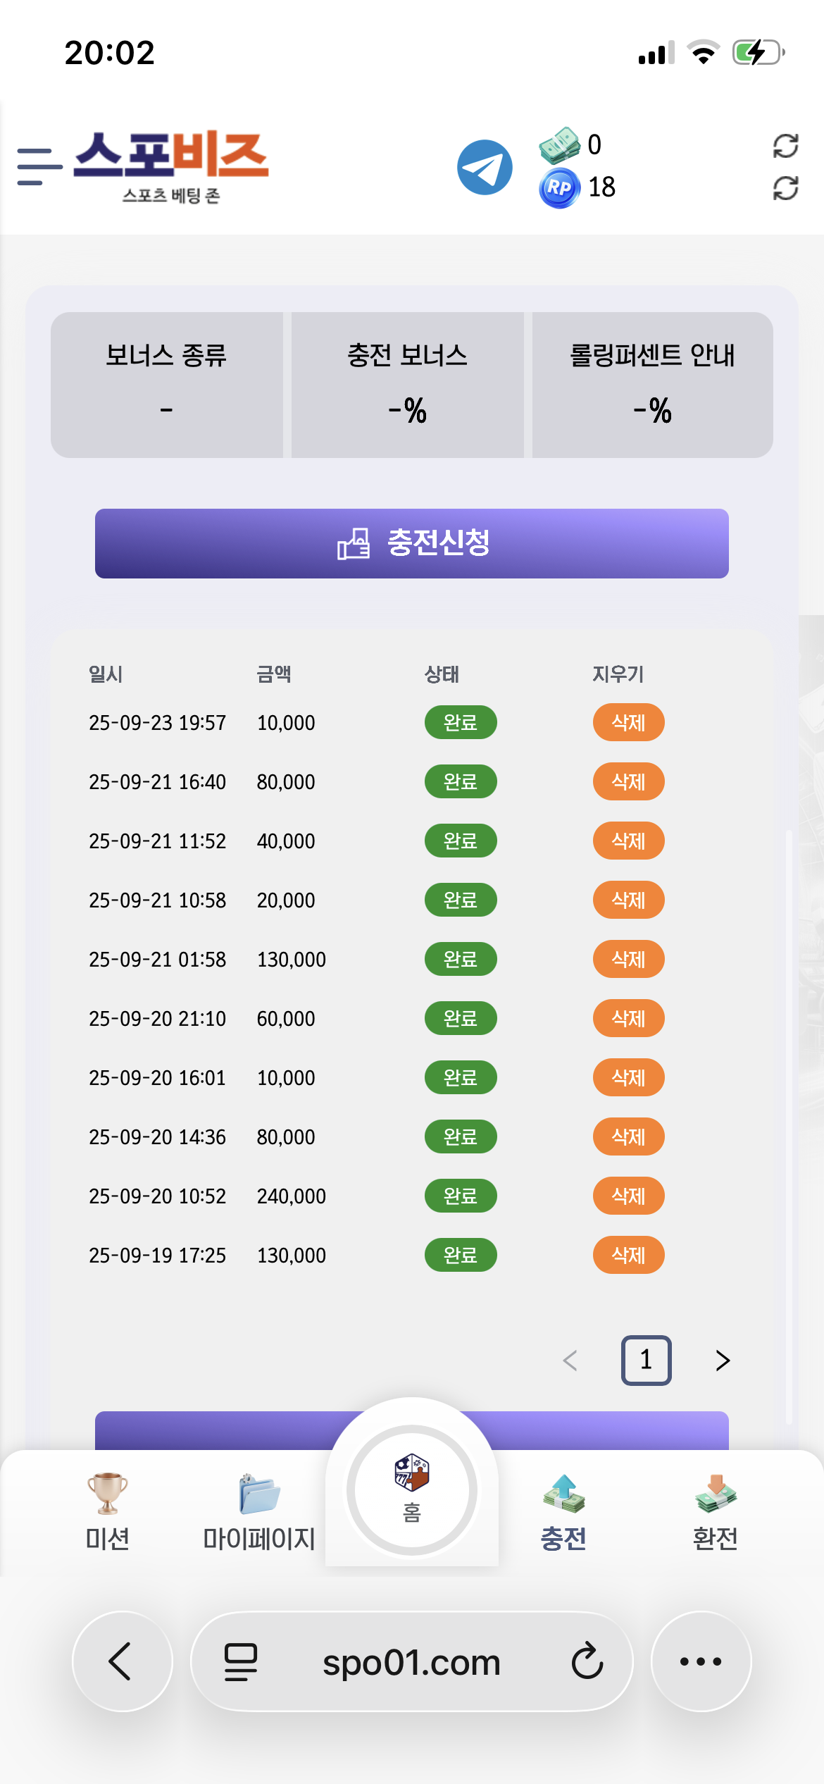Select page 1 in pagination
Image resolution: width=824 pixels, height=1784 pixels.
[646, 1360]
